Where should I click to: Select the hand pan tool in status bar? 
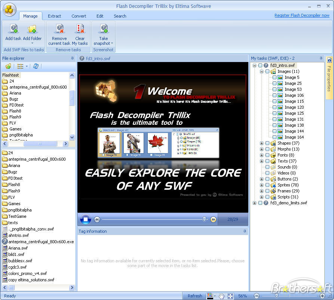221,296
